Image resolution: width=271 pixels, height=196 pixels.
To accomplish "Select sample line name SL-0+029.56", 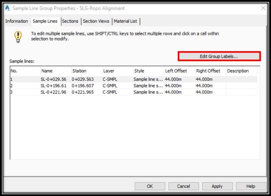I will pos(53,79).
